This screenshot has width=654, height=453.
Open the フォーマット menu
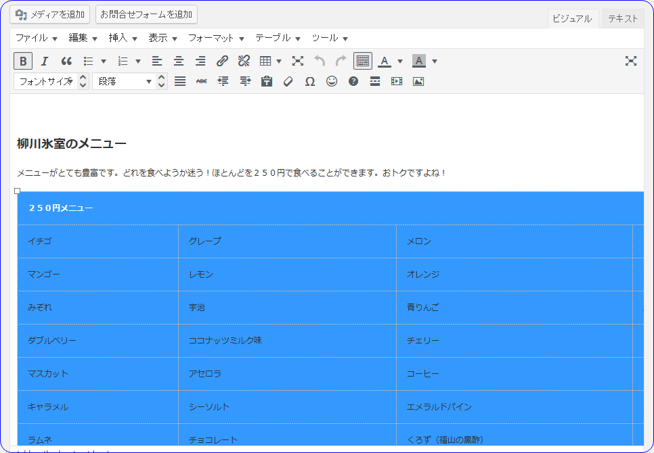216,38
